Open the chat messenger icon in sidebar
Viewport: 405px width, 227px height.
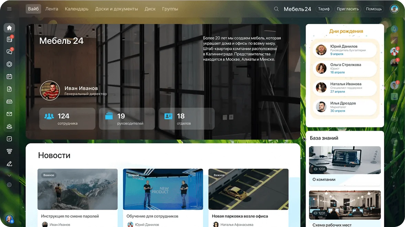pyautogui.click(x=9, y=52)
